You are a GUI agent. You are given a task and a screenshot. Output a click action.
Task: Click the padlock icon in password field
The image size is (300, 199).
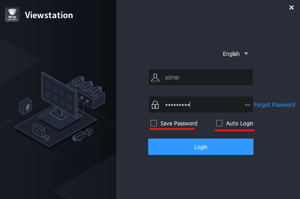(155, 104)
